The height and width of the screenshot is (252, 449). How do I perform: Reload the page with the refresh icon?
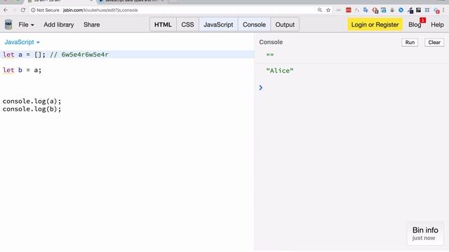pyautogui.click(x=23, y=10)
